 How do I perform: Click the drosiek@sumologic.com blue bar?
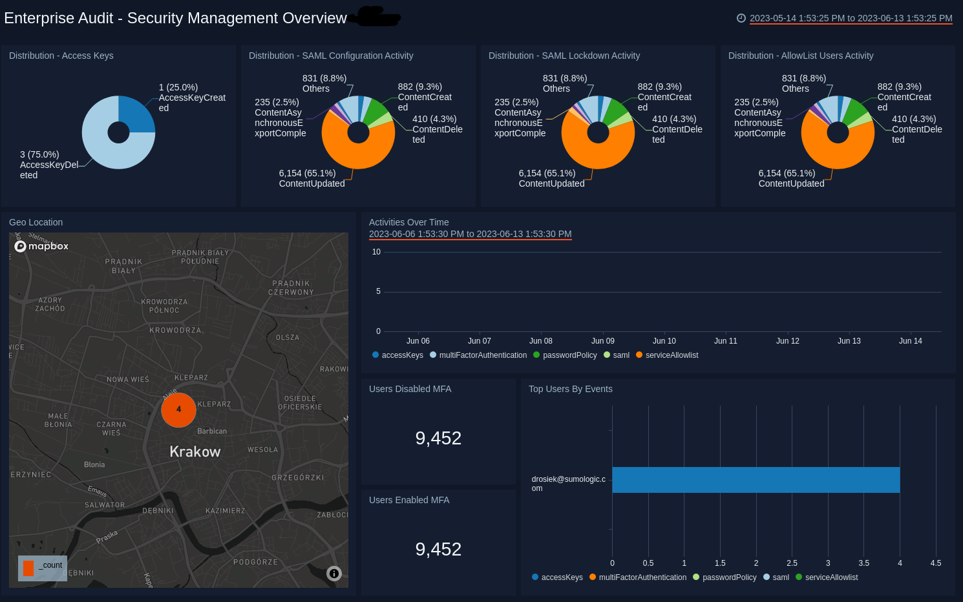click(755, 480)
